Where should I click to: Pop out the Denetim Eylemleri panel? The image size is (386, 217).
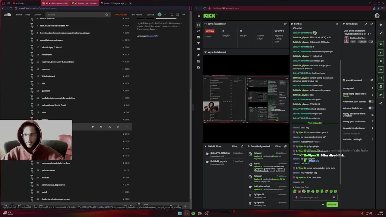[285, 146]
